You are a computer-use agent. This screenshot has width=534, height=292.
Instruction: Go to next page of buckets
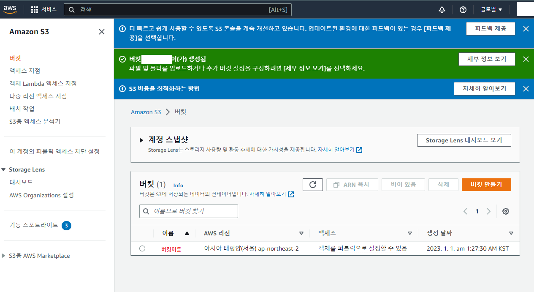click(489, 211)
